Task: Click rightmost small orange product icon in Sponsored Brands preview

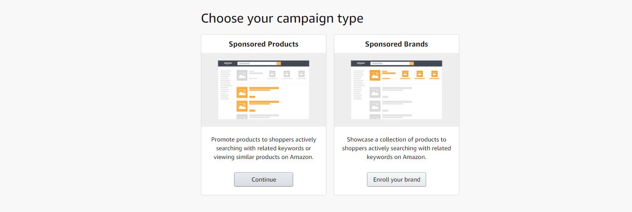Action: pyautogui.click(x=434, y=74)
